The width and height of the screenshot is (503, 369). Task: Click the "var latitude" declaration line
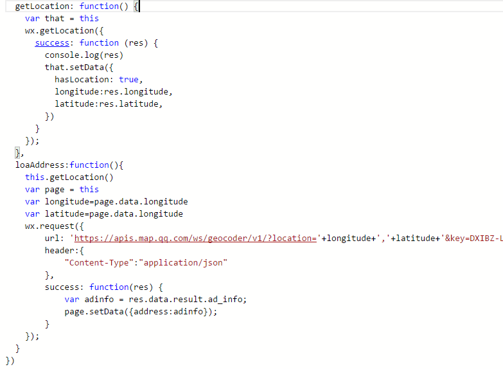coord(104,213)
